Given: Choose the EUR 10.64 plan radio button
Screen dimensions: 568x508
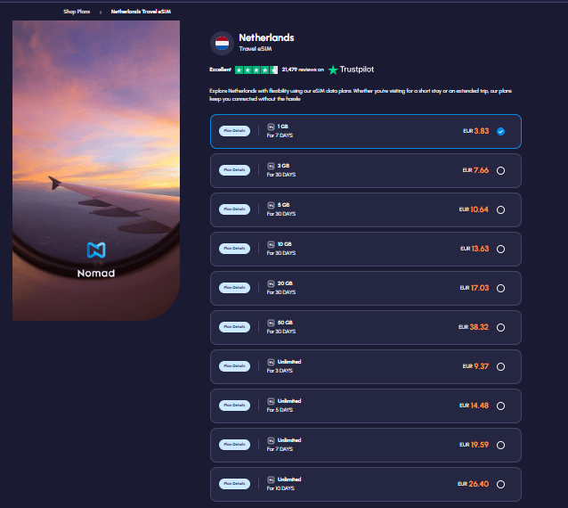Looking at the screenshot, I should 500,209.
